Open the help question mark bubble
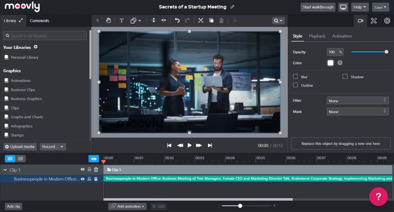The image size is (394, 212). (x=379, y=197)
